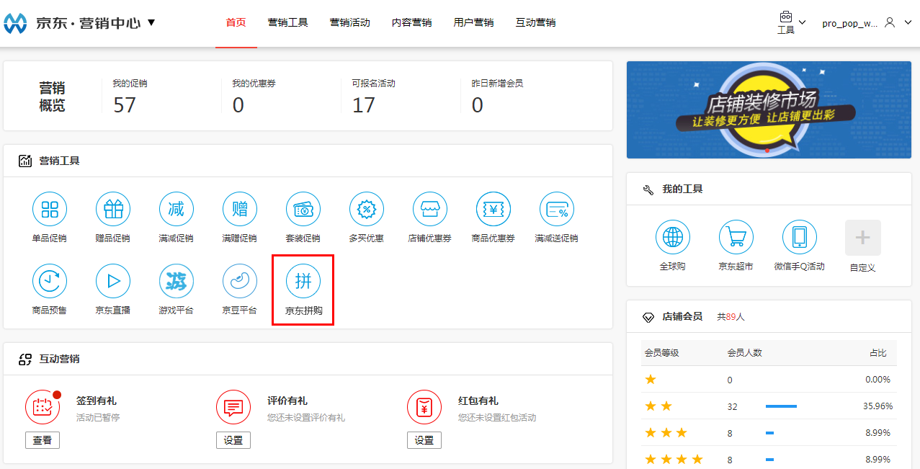
Task: Open the 店铺优惠券 icon
Action: [430, 210]
